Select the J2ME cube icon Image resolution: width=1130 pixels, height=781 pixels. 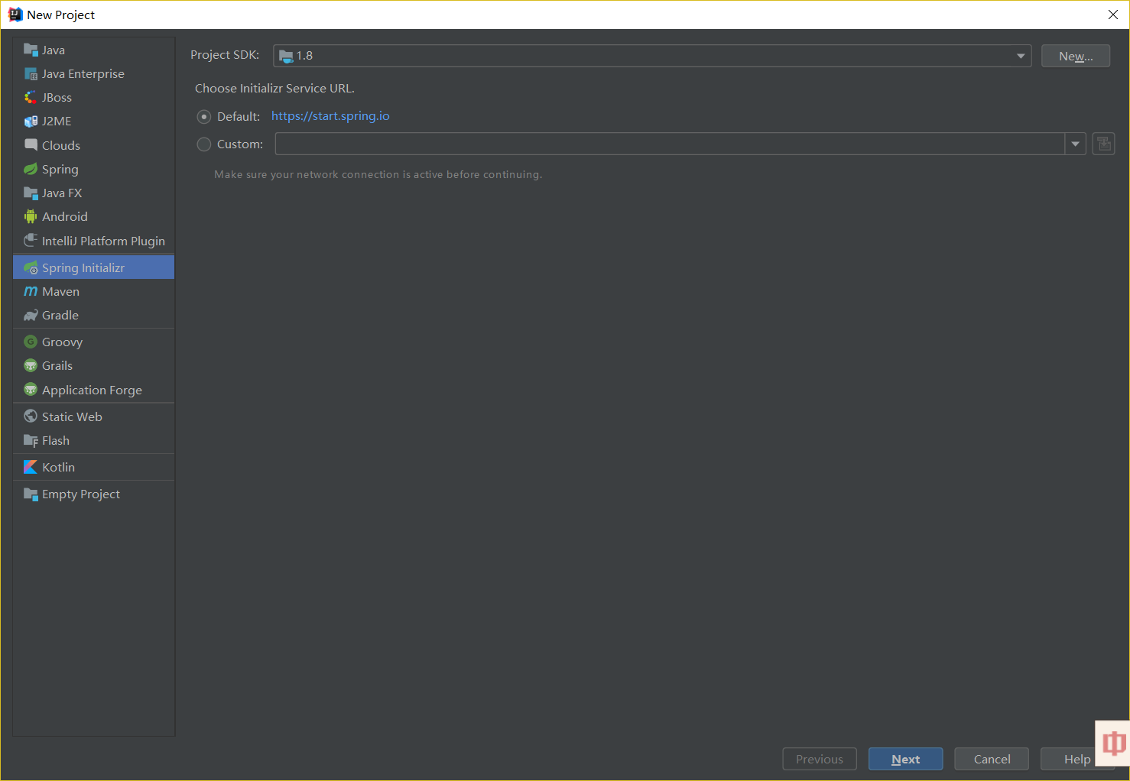[31, 121]
